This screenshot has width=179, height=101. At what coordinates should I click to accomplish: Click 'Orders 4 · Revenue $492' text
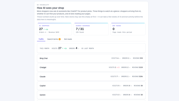click(x=49, y=32)
